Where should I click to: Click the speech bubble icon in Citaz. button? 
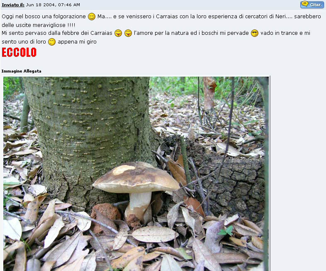[305, 4]
